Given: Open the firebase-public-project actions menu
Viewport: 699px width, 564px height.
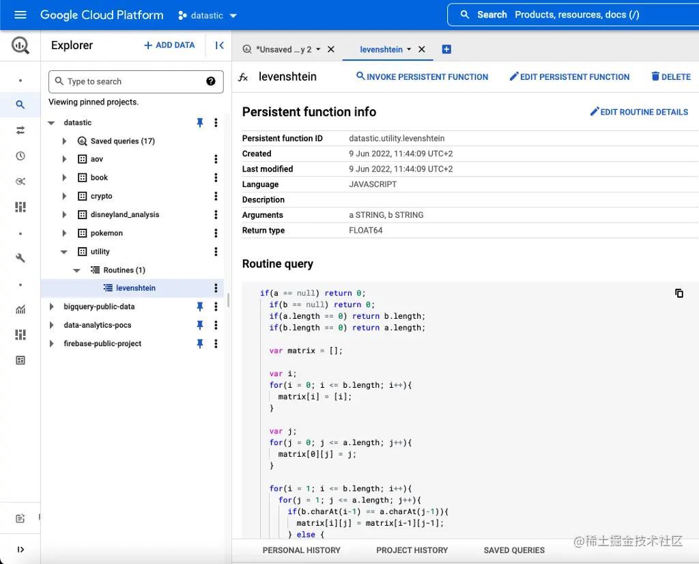Looking at the screenshot, I should pyautogui.click(x=216, y=343).
